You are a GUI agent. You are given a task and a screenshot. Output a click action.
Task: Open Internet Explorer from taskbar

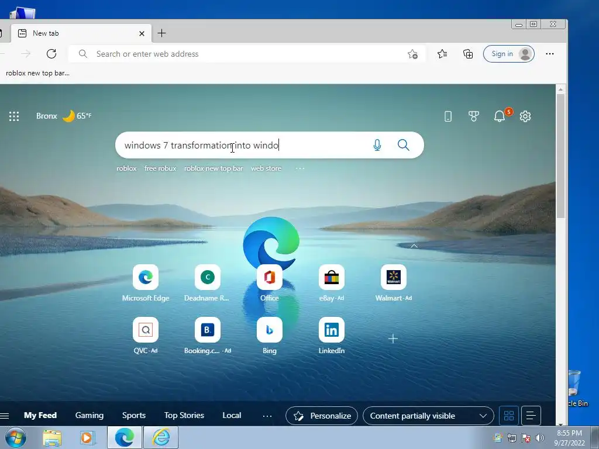pyautogui.click(x=161, y=437)
